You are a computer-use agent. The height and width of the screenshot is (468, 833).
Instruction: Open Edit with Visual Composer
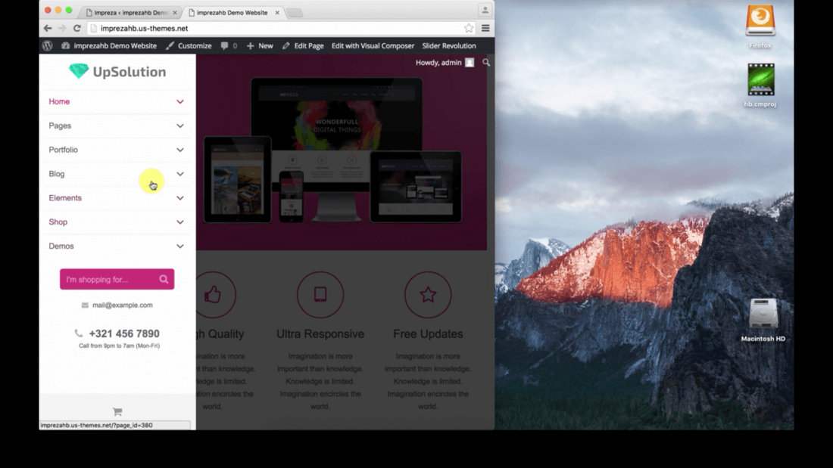(x=373, y=45)
